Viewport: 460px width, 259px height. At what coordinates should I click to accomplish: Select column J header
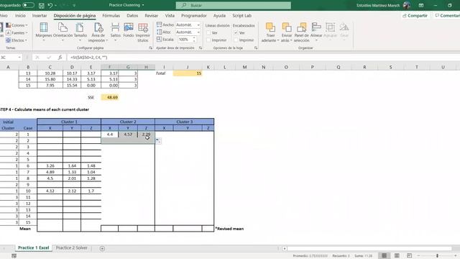pos(188,67)
